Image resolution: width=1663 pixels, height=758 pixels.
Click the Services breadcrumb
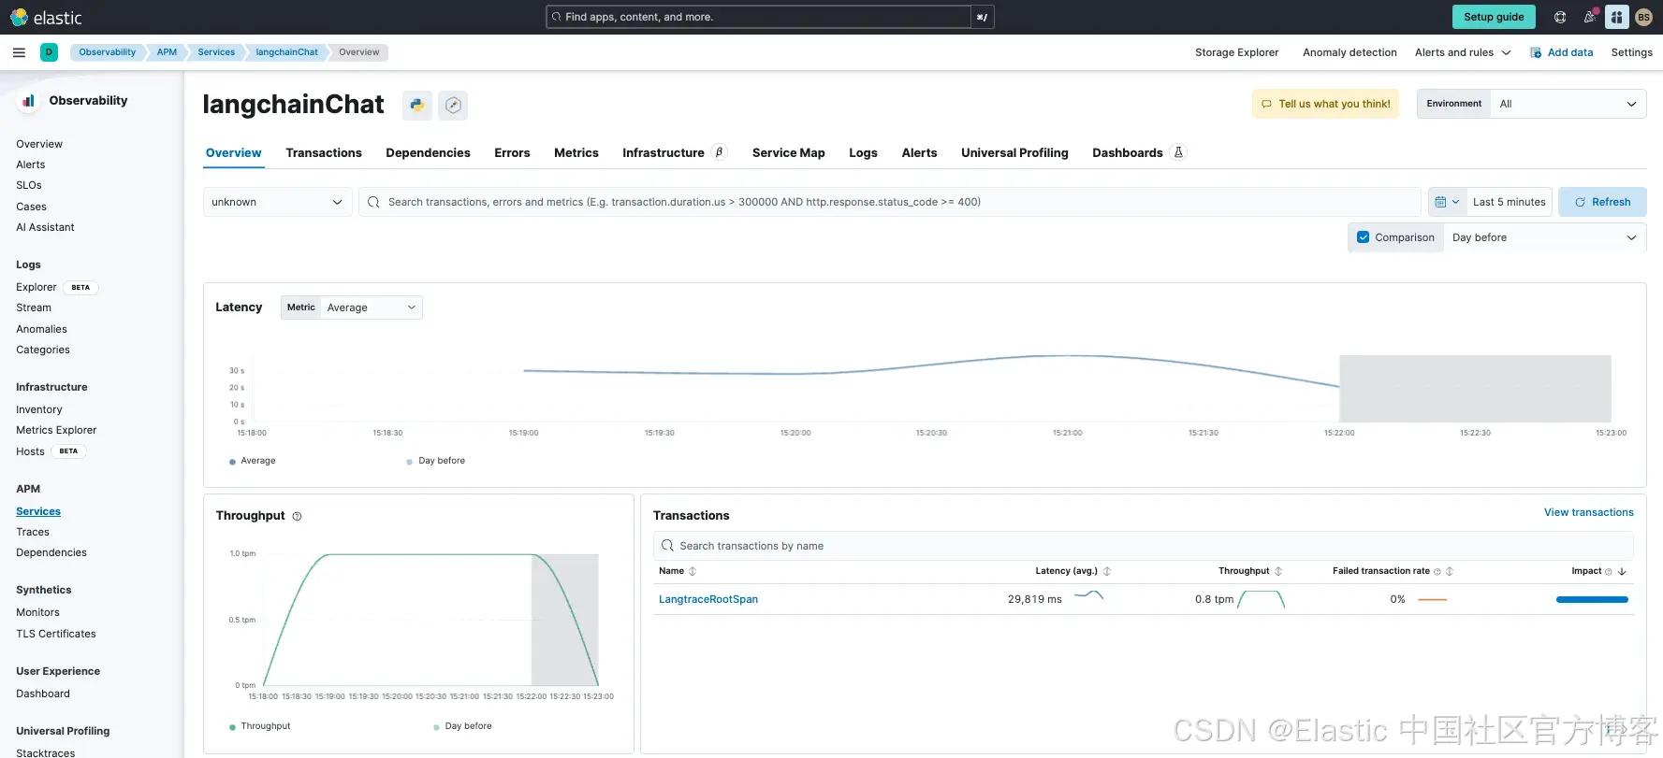pyautogui.click(x=216, y=52)
